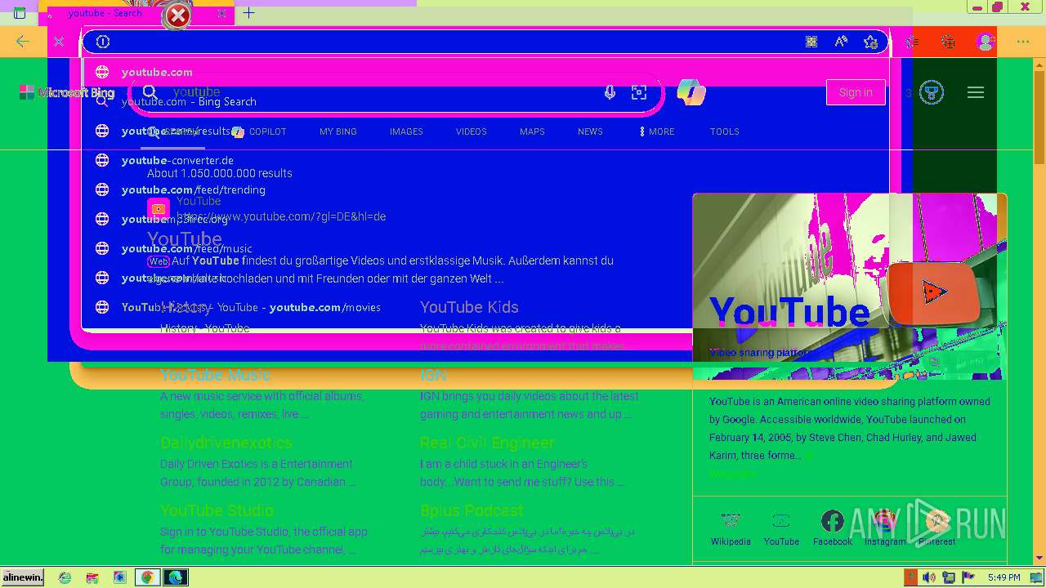This screenshot has width=1046, height=588.
Task: Switch to the NEWS tab
Action: [590, 131]
